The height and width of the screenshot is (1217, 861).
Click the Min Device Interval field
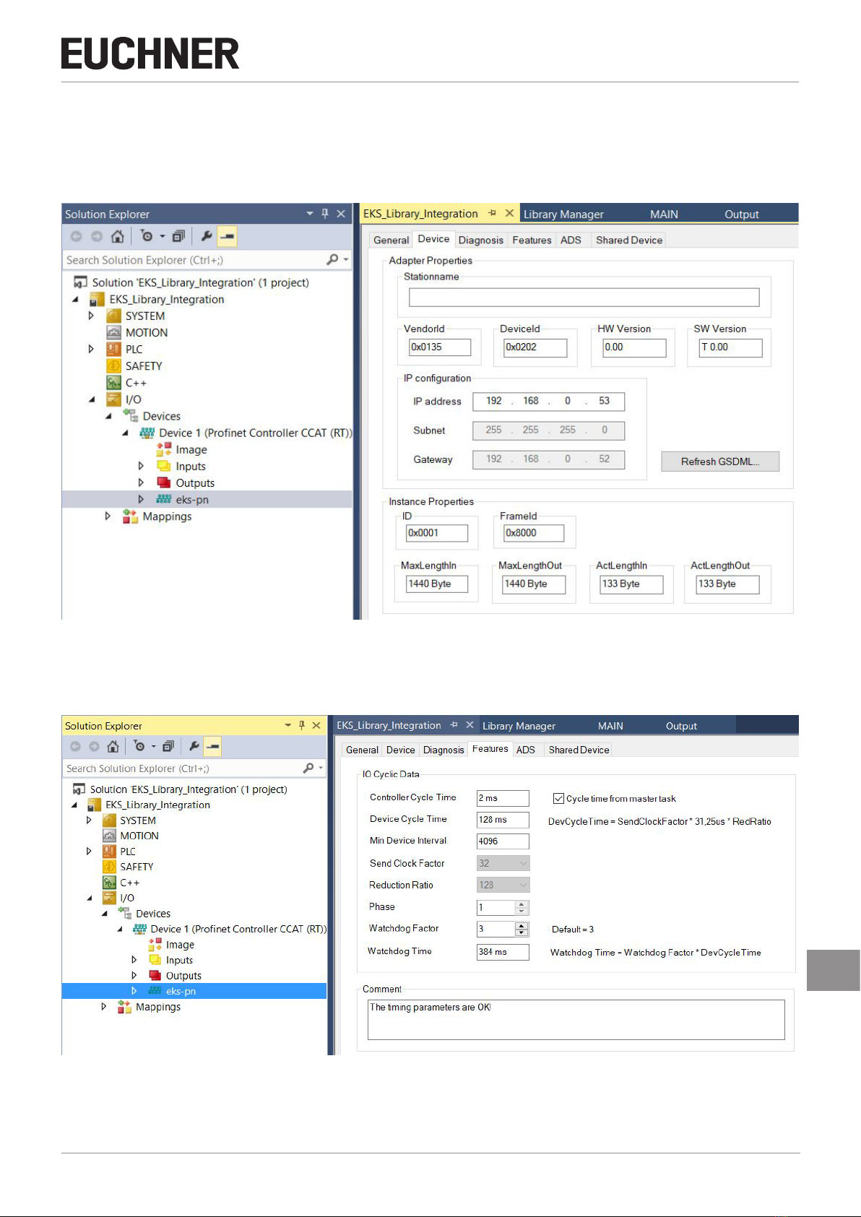[503, 841]
